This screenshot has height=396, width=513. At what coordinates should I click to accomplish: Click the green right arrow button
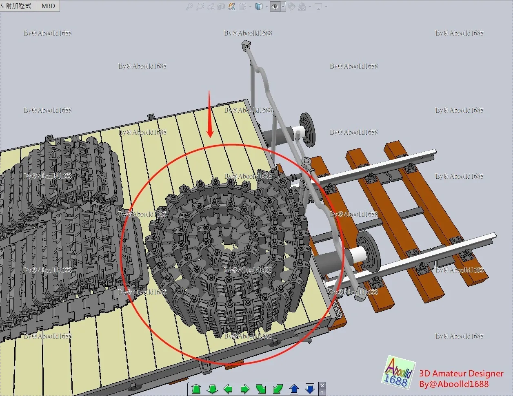(245, 389)
